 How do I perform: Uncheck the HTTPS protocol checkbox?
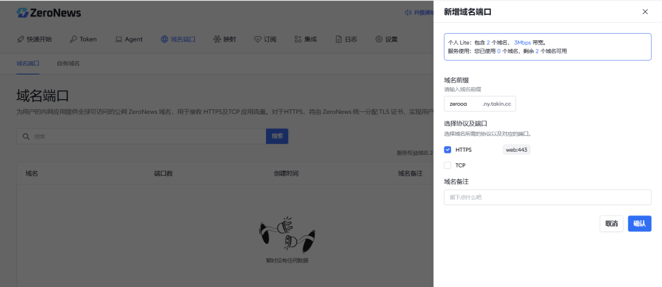(x=447, y=149)
